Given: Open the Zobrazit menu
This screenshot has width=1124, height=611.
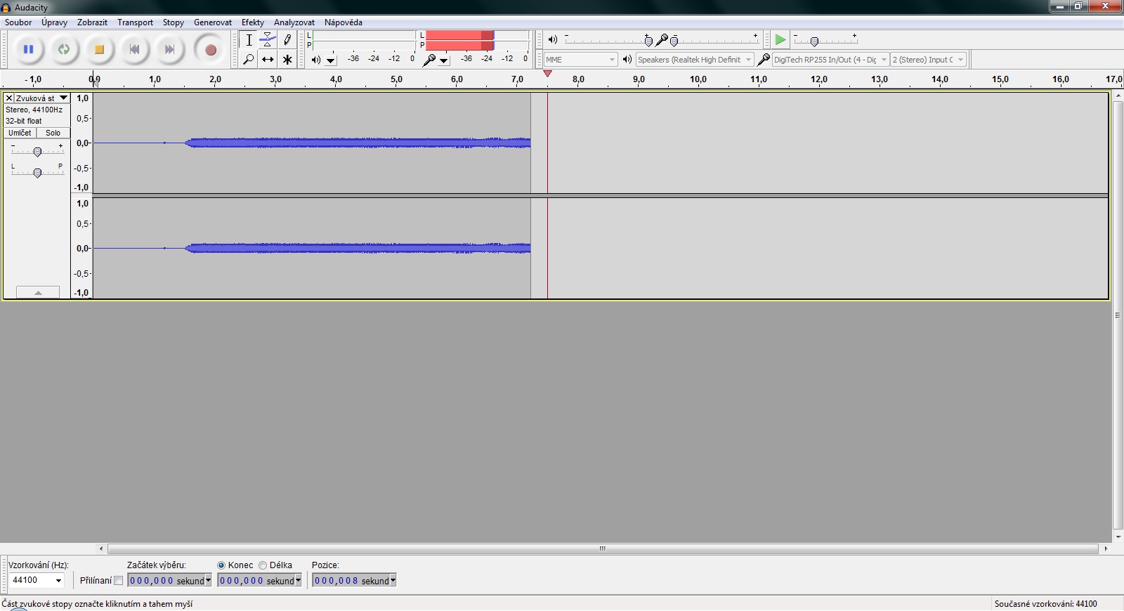Looking at the screenshot, I should point(92,22).
